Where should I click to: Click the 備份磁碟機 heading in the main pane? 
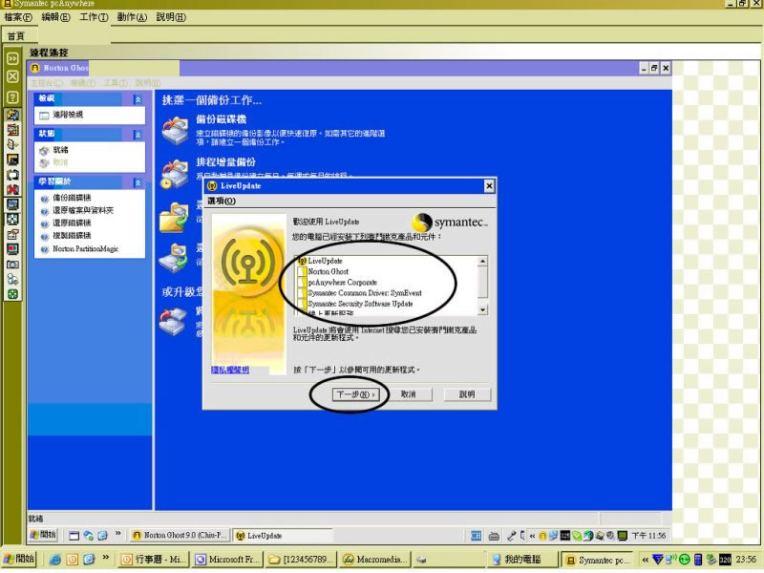tap(222, 119)
